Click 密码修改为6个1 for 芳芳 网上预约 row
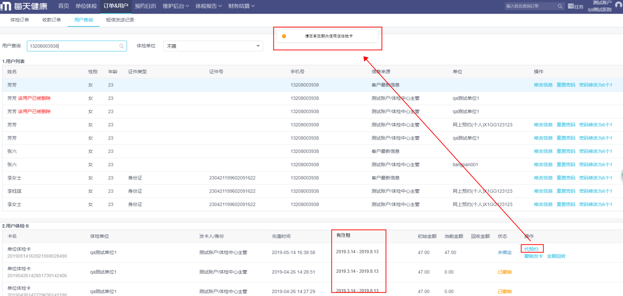Viewport: 623px width, 296px height. 596,125
